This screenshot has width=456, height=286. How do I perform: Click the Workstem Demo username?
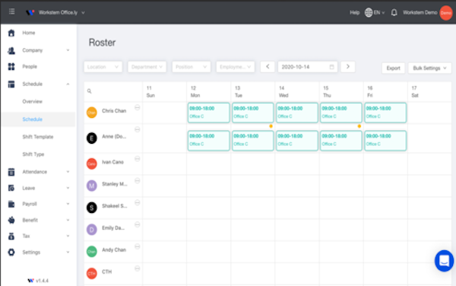420,12
